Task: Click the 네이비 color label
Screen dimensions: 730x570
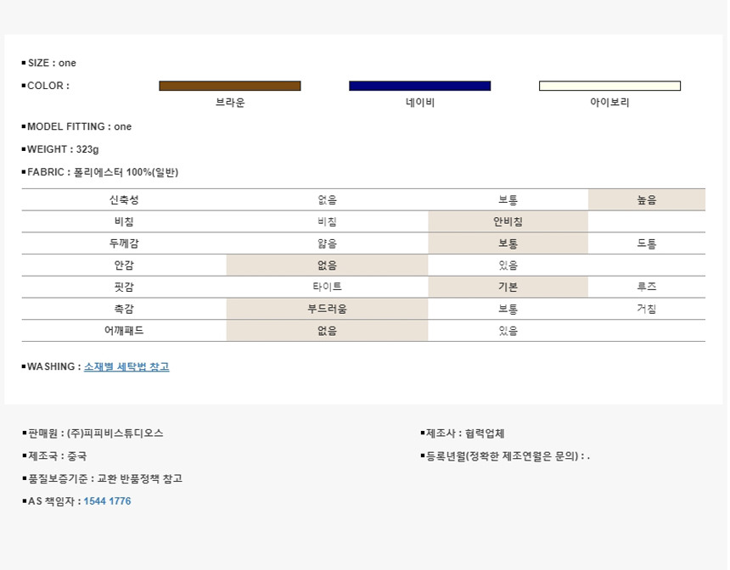Action: pyautogui.click(x=419, y=103)
